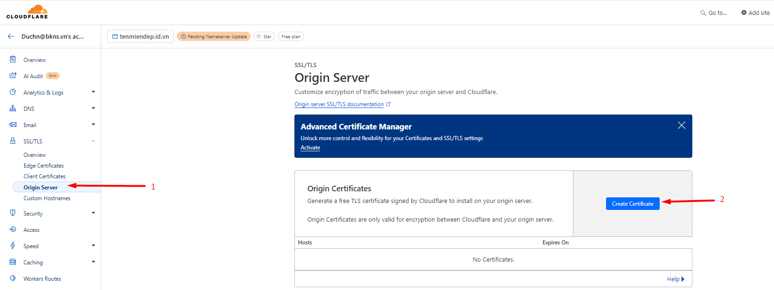
Task: Click the Star button
Action: 264,36
